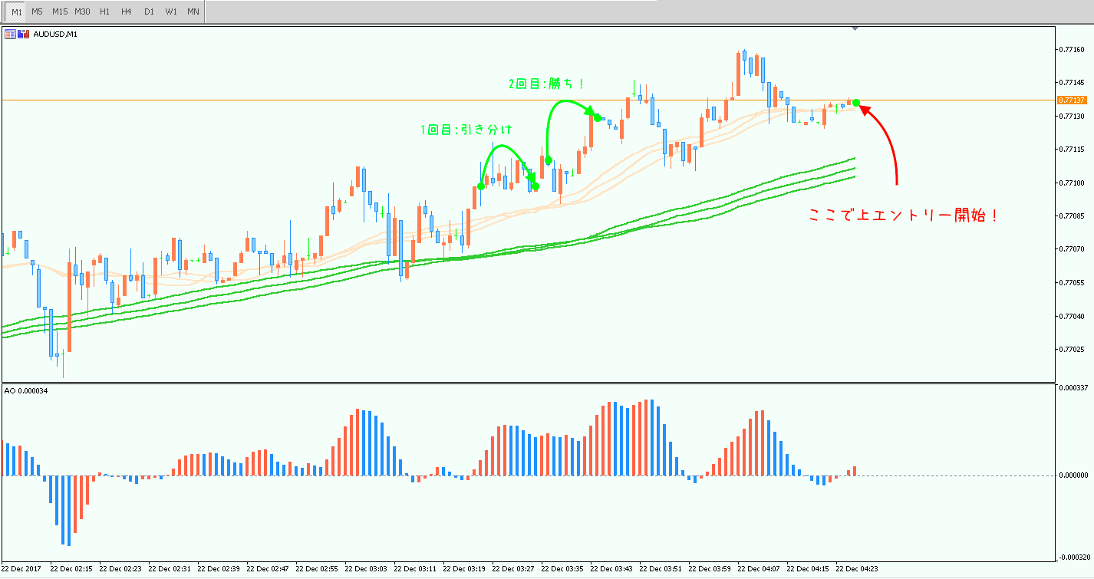1094x579 pixels.
Task: Change chart to D1 daily timeframe
Action: [149, 12]
